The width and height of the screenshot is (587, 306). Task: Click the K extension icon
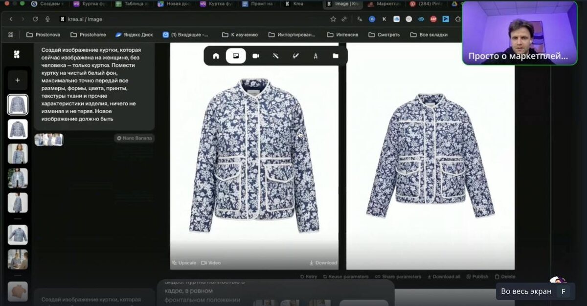coord(384,19)
